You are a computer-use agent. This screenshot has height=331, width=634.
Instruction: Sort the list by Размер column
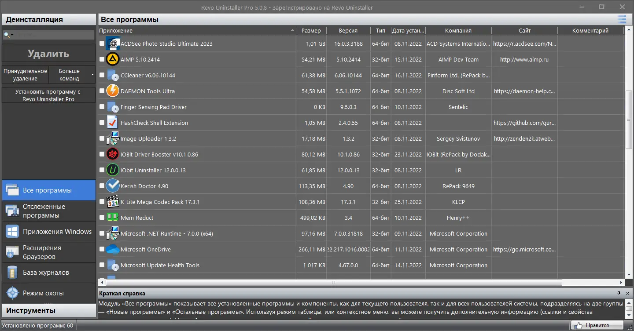tap(312, 31)
